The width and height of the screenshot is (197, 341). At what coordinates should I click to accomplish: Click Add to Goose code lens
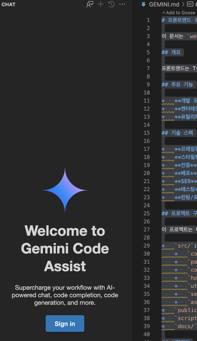tap(178, 13)
